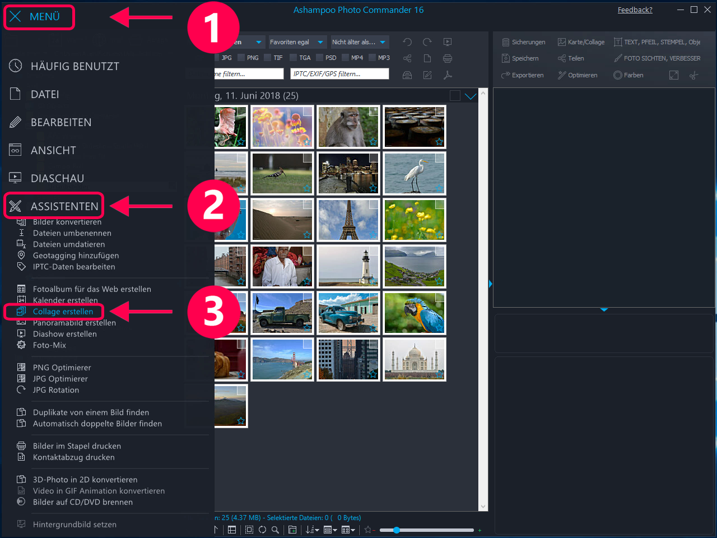This screenshot has height=538, width=717.
Task: Click the star rating icon in the bottom toolbar
Action: tap(368, 530)
